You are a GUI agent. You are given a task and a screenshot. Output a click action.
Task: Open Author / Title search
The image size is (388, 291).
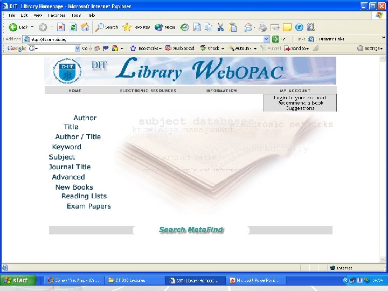pyautogui.click(x=78, y=136)
